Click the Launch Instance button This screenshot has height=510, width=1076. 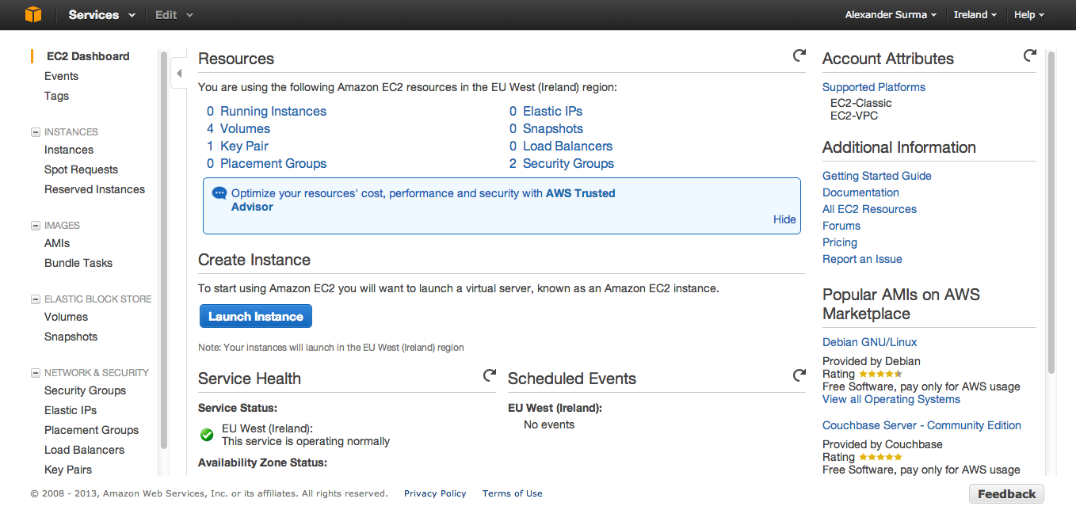pyautogui.click(x=256, y=316)
